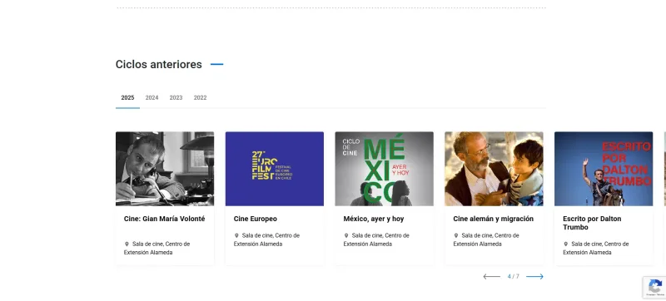This screenshot has height=301, width=666.
Task: Click Sala de cine location under Cine alemán y migración
Action: click(x=486, y=239)
